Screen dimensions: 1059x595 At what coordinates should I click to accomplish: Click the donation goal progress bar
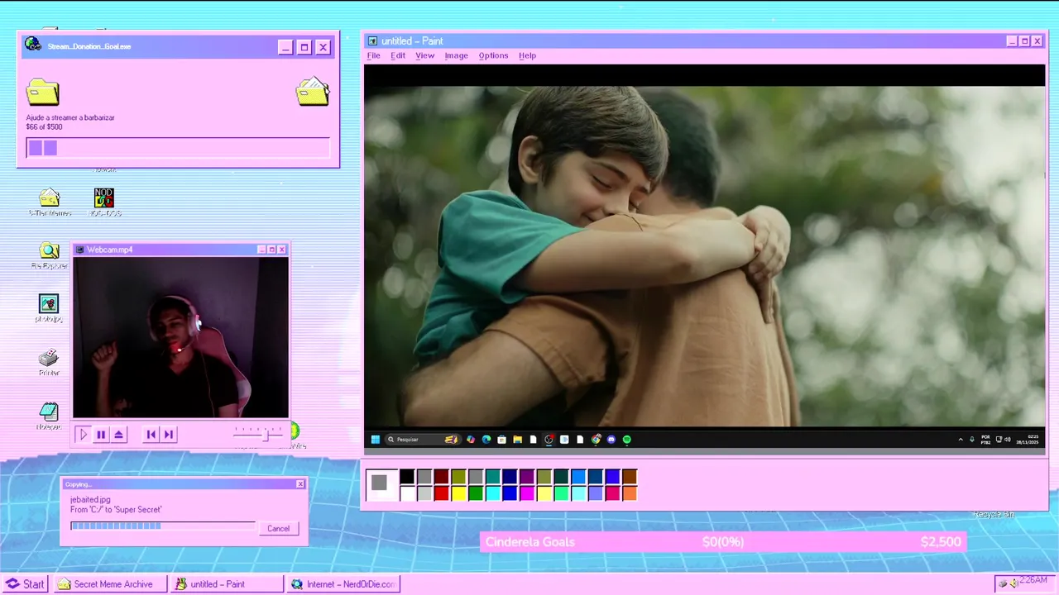coord(178,148)
